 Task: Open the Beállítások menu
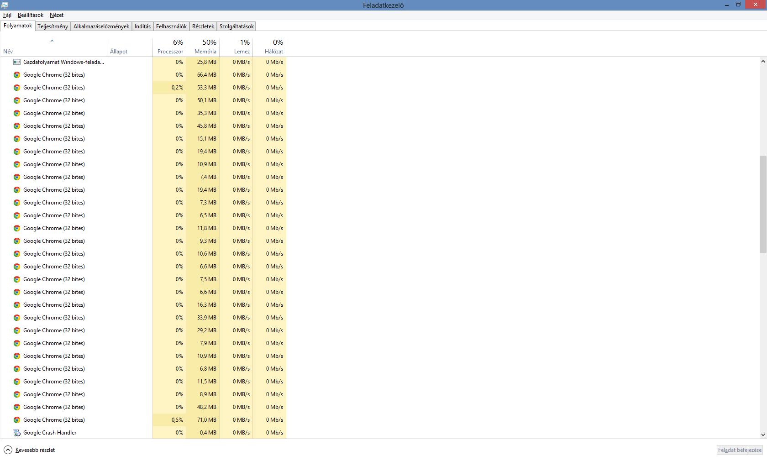coord(31,15)
